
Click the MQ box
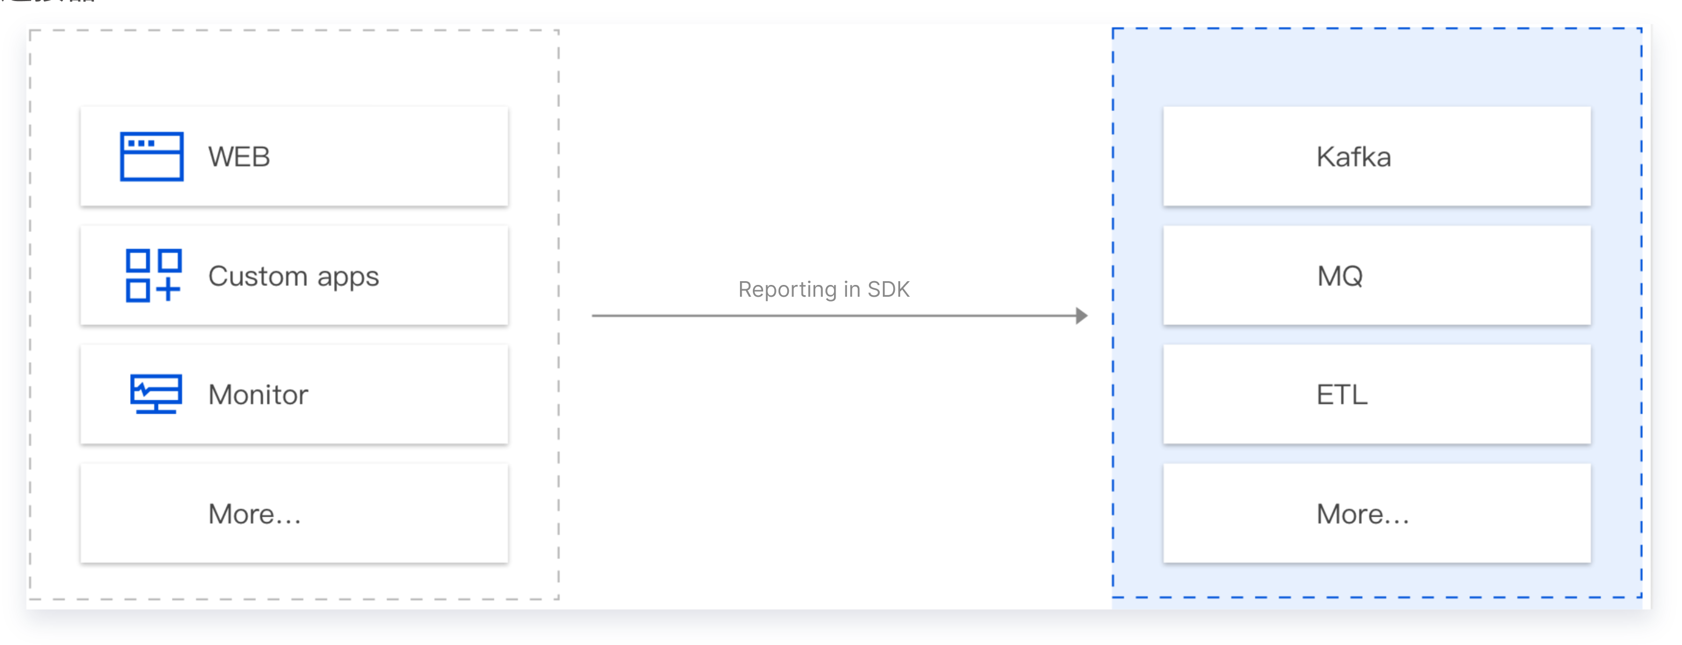(1376, 276)
